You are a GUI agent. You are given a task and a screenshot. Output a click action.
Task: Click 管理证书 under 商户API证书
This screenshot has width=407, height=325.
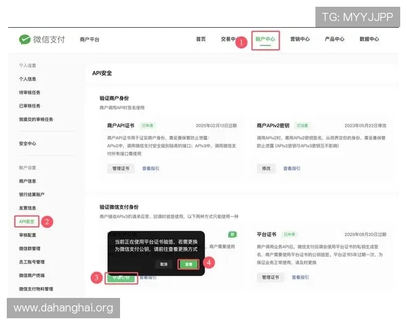click(x=121, y=169)
